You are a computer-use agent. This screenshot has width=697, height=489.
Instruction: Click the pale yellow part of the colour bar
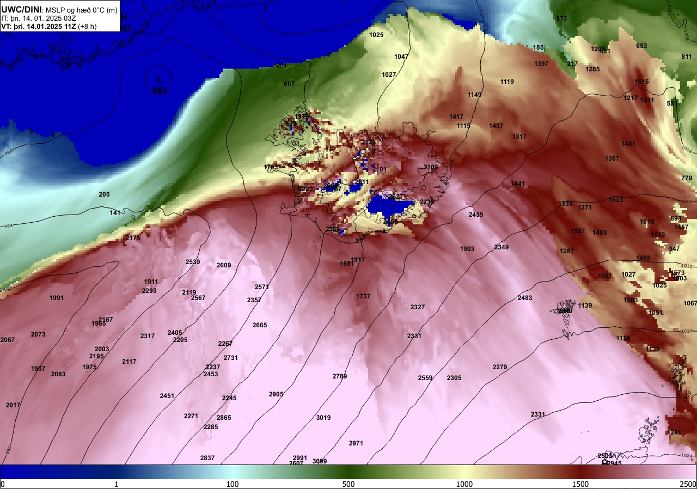pyautogui.click(x=464, y=472)
